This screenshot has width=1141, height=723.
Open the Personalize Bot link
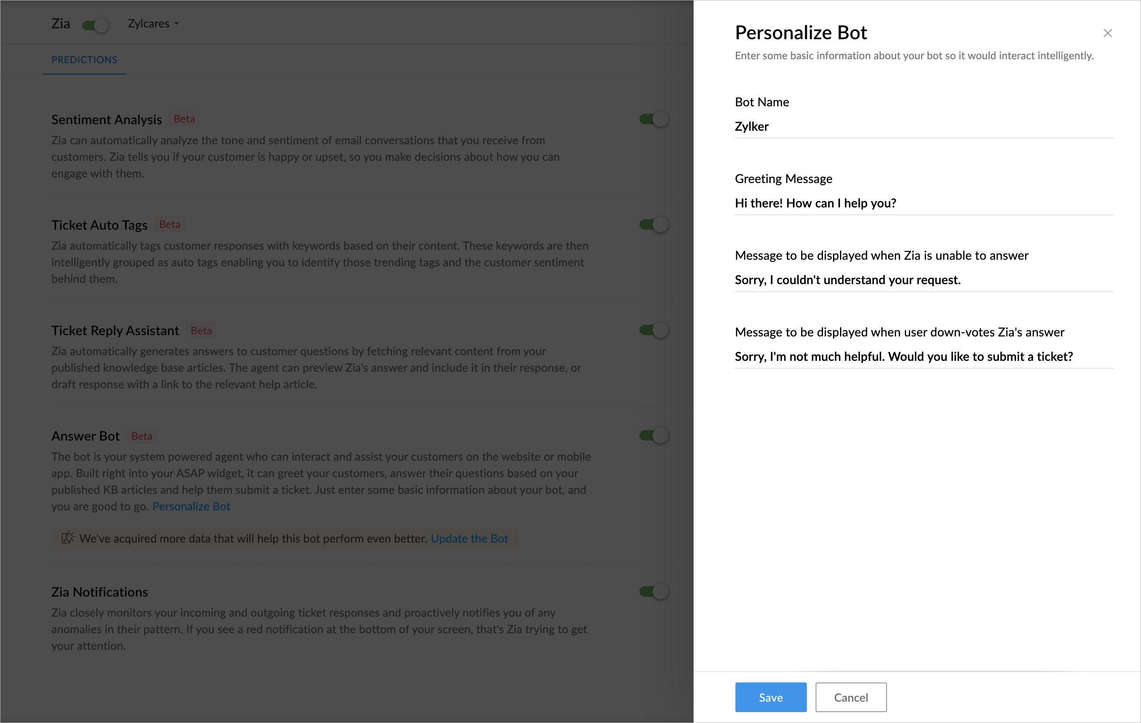point(191,506)
